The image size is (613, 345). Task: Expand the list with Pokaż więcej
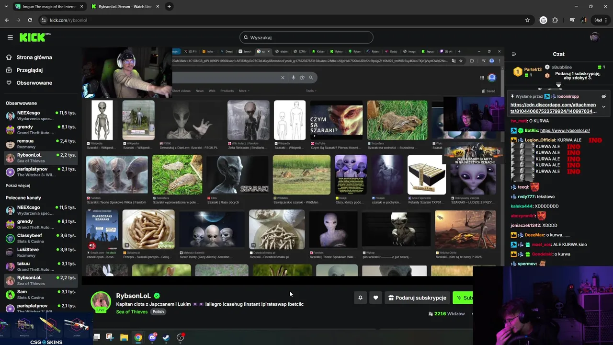click(x=18, y=185)
